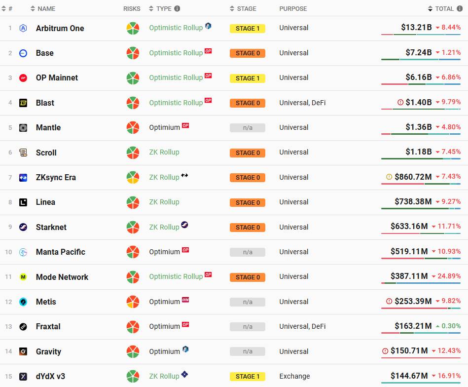Sort table by TYPE column
This screenshot has height=387, width=468.
coord(160,9)
